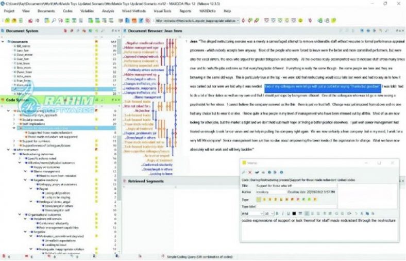Viewport: 406px width, 261px height.
Task: Select the Bill_mecro document
Action: tap(23, 46)
